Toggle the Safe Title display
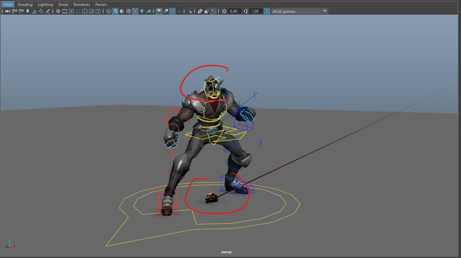Image resolution: width=461 pixels, height=258 pixels. click(98, 11)
